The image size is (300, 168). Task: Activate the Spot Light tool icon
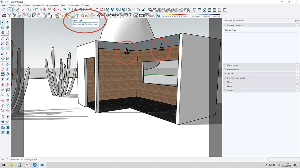(x=72, y=15)
